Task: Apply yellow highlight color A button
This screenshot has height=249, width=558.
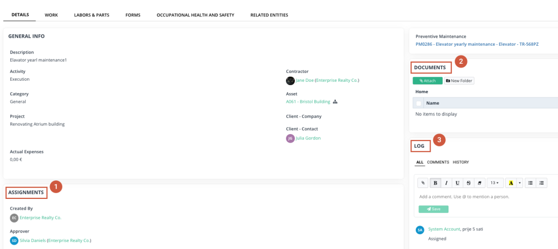Action: tap(511, 183)
